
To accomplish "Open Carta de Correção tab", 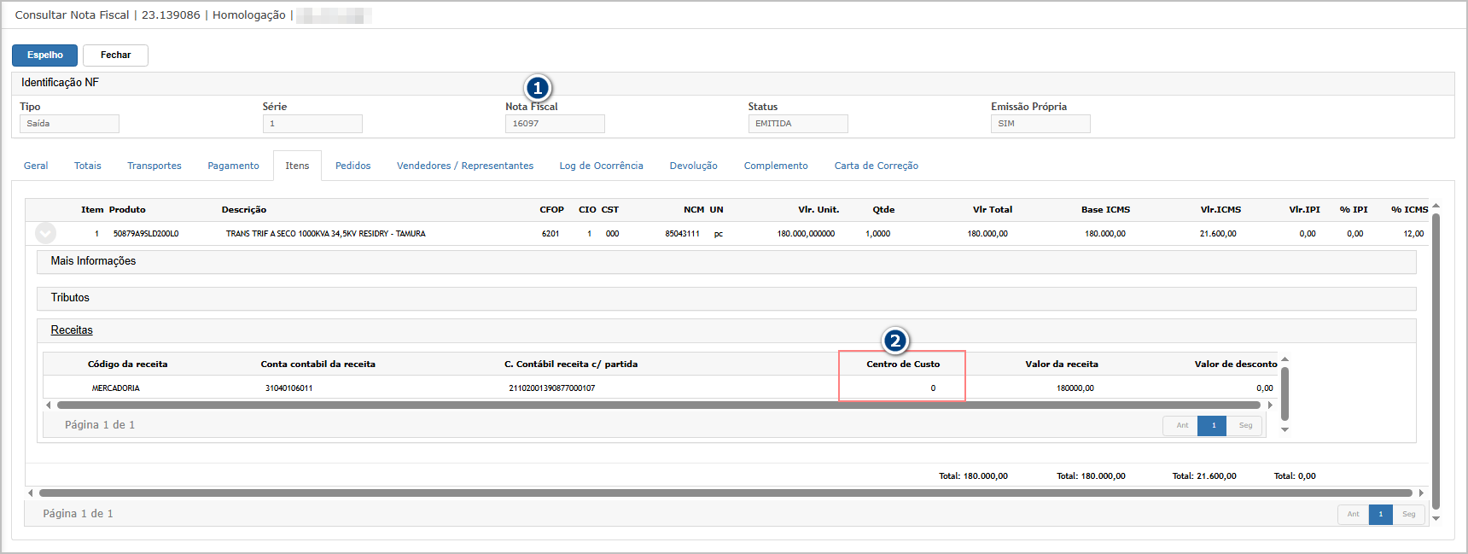I will pos(877,166).
